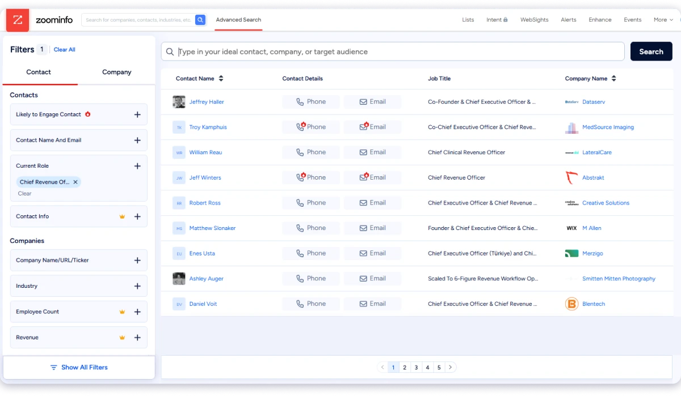The width and height of the screenshot is (681, 396).
Task: Go to previous results page arrow
Action: (382, 367)
